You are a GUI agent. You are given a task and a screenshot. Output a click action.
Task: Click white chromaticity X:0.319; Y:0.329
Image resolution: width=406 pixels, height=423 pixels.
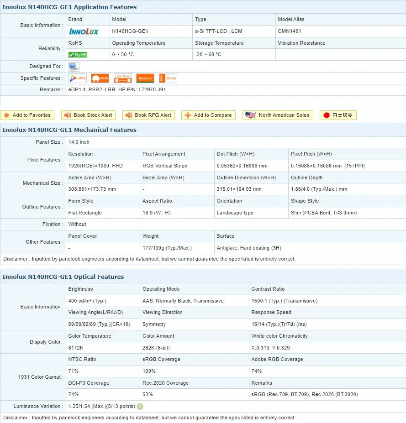point(270,348)
